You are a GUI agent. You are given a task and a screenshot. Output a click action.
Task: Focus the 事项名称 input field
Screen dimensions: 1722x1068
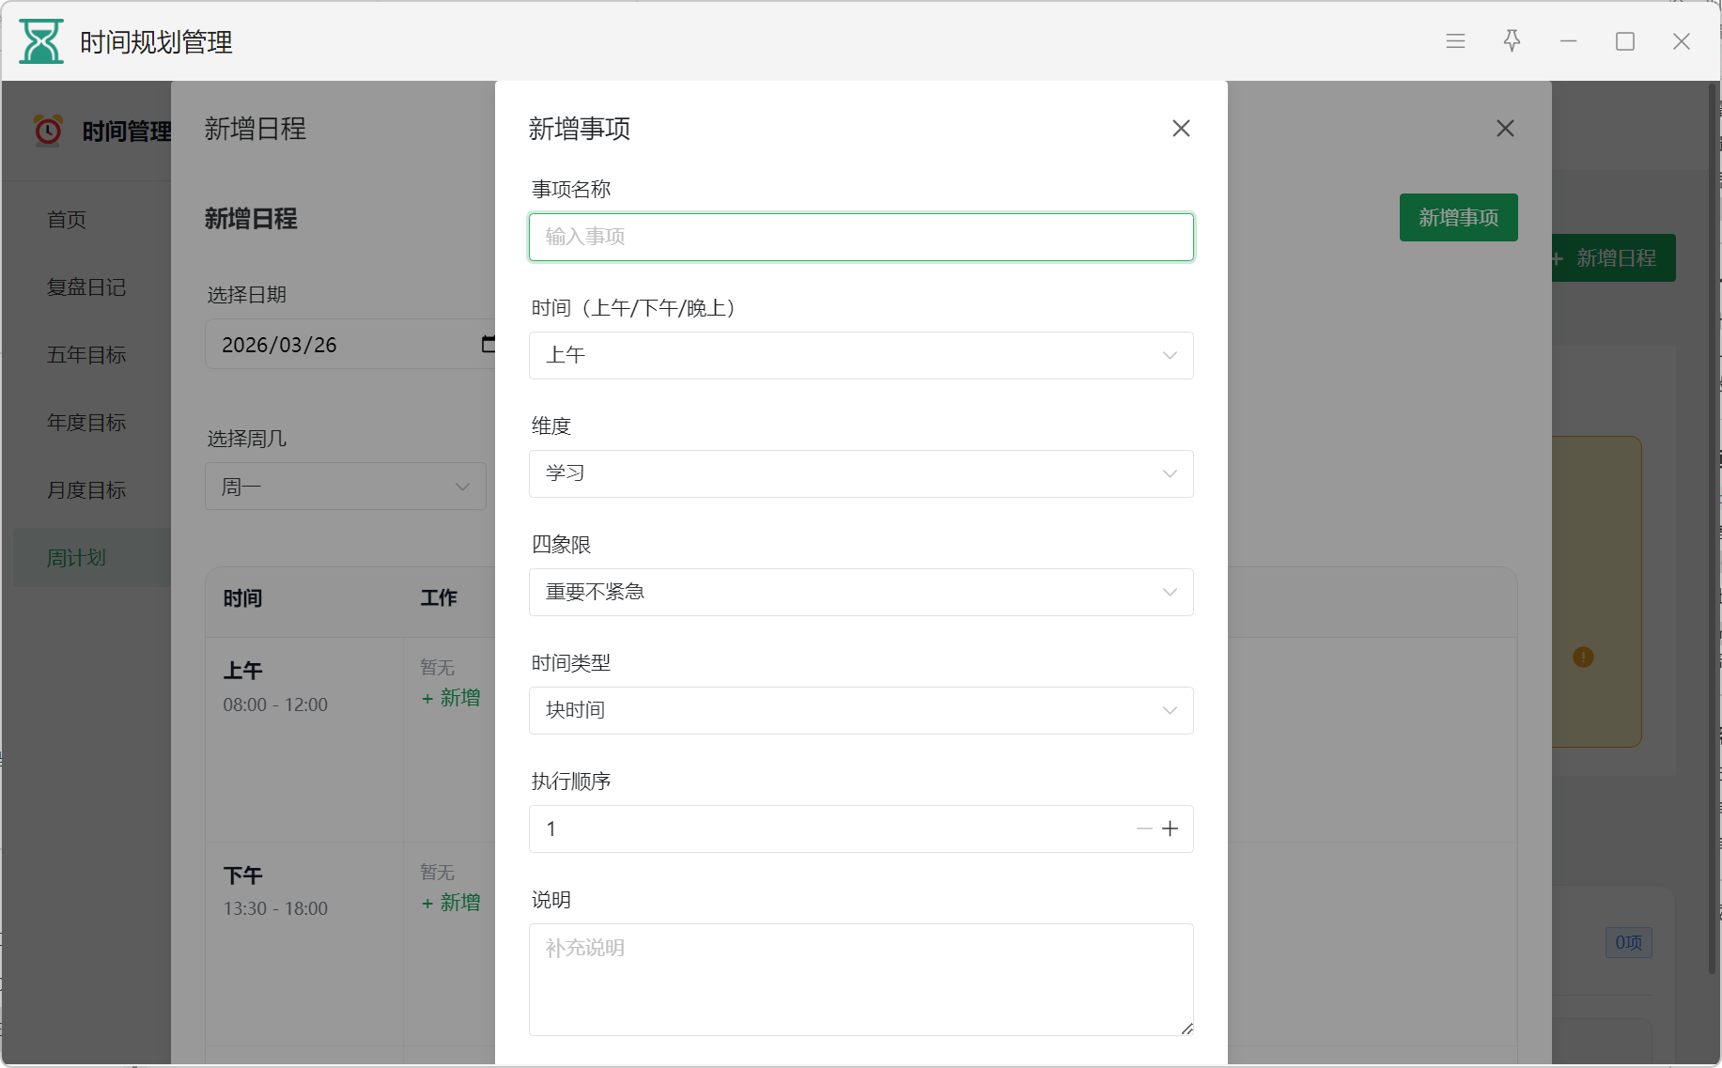[861, 237]
